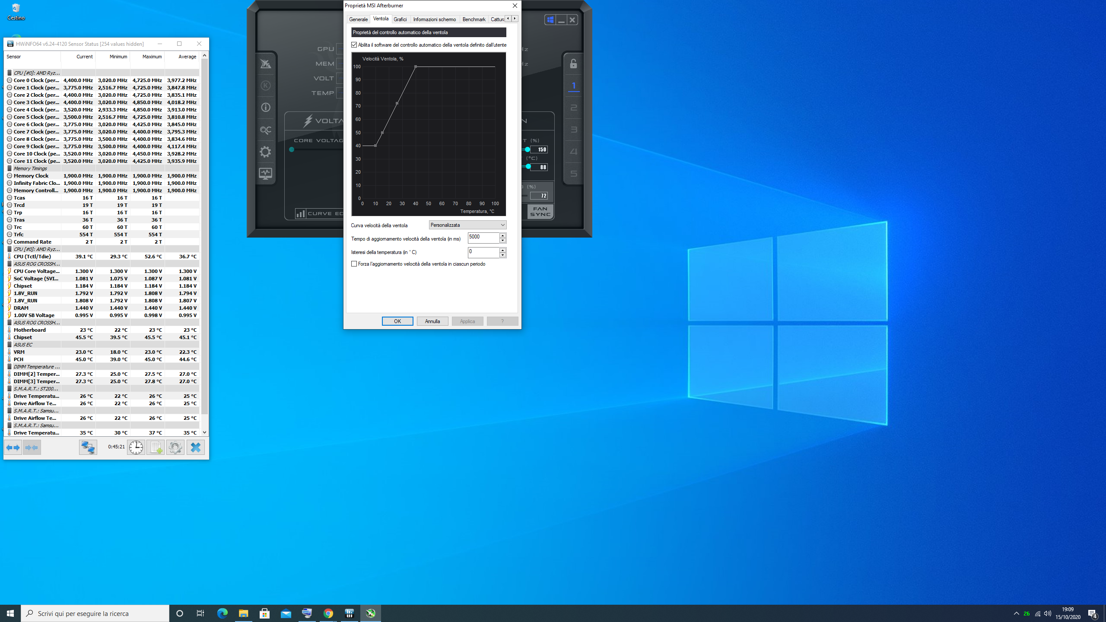Start logging with sheet-plus icon
Viewport: 1106px width, 622px height.
pyautogui.click(x=155, y=447)
